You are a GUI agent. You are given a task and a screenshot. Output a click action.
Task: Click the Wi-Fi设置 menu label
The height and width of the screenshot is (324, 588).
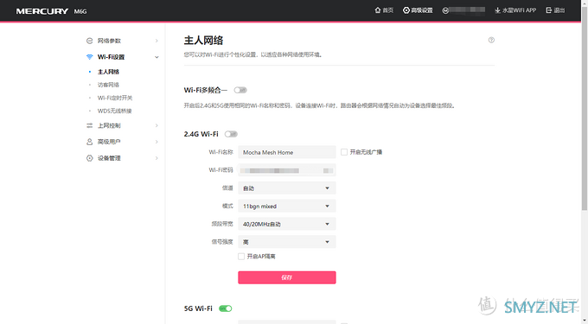click(111, 57)
